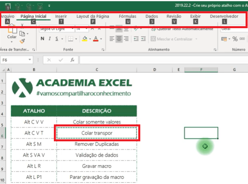
Task: Open Alinhamento group dialog launcher
Action: (x=215, y=50)
